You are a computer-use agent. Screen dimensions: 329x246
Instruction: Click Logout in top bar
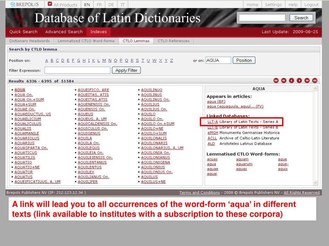[x=311, y=4]
